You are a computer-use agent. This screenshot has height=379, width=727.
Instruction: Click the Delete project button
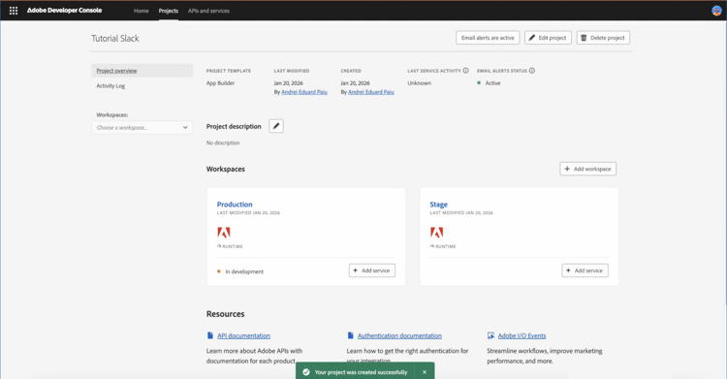coord(603,38)
